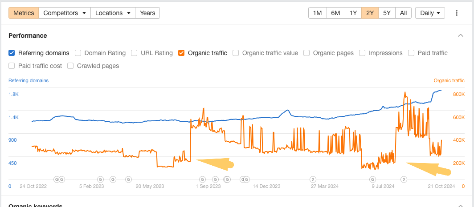474x207 pixels.
Task: Click the Google update marker above 1 Sep 2023
Action: (x=202, y=179)
